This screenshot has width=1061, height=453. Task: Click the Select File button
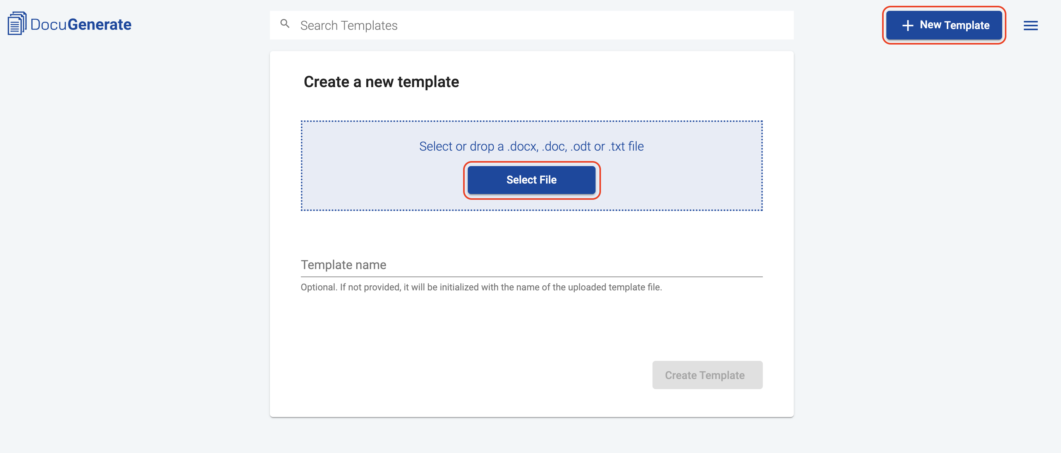click(x=531, y=180)
